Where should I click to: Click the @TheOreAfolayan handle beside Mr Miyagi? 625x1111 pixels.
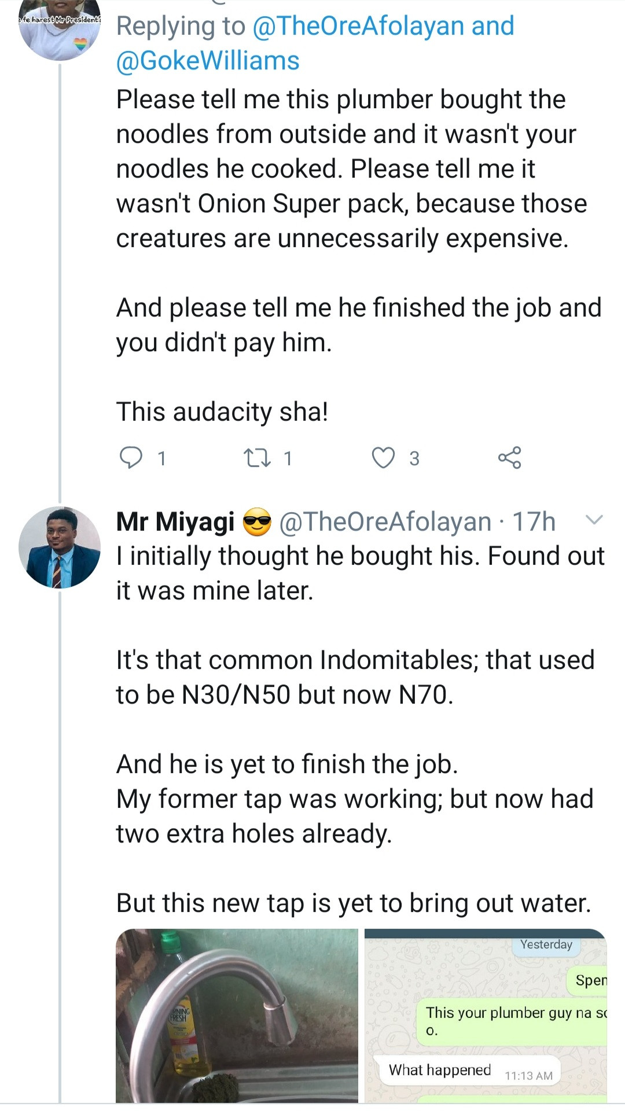(385, 521)
